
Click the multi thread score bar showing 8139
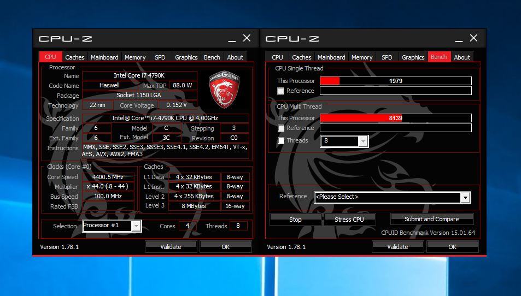coord(396,118)
